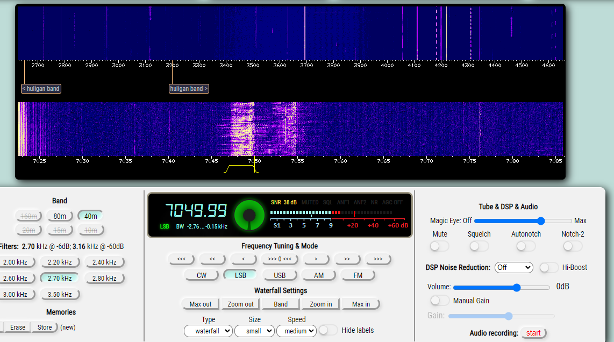Click the '<-huligan band' label marker

pos(41,89)
